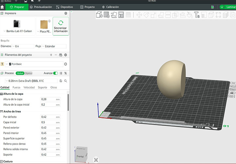Click the Add object cube icon
This screenshot has width=236, height=164.
(99, 14)
